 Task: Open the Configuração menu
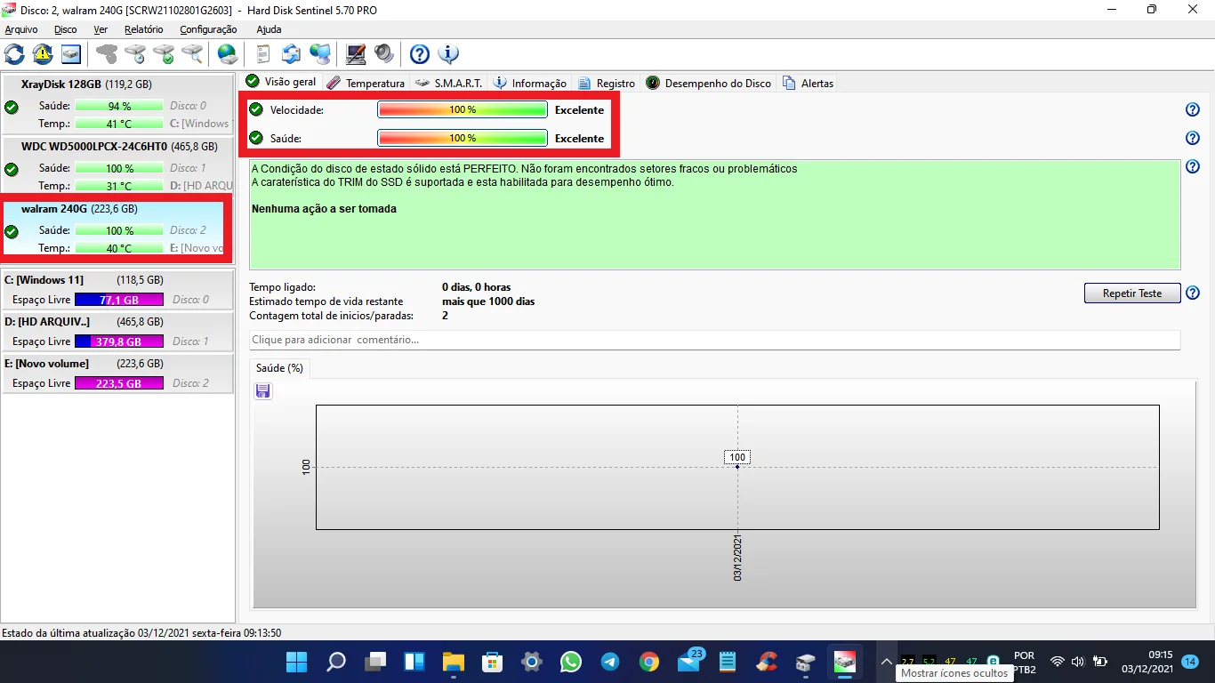(x=208, y=29)
